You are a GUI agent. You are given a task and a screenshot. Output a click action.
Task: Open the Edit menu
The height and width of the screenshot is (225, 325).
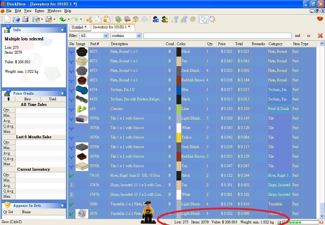[18, 11]
